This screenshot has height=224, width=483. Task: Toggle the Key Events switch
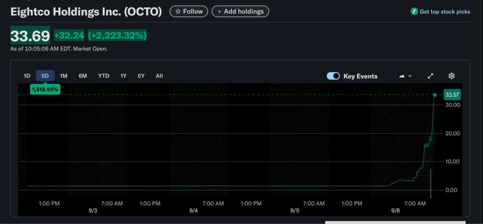click(333, 76)
